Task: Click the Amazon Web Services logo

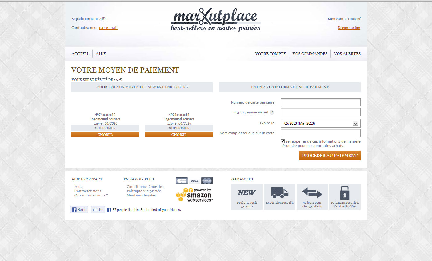Action: click(x=194, y=195)
